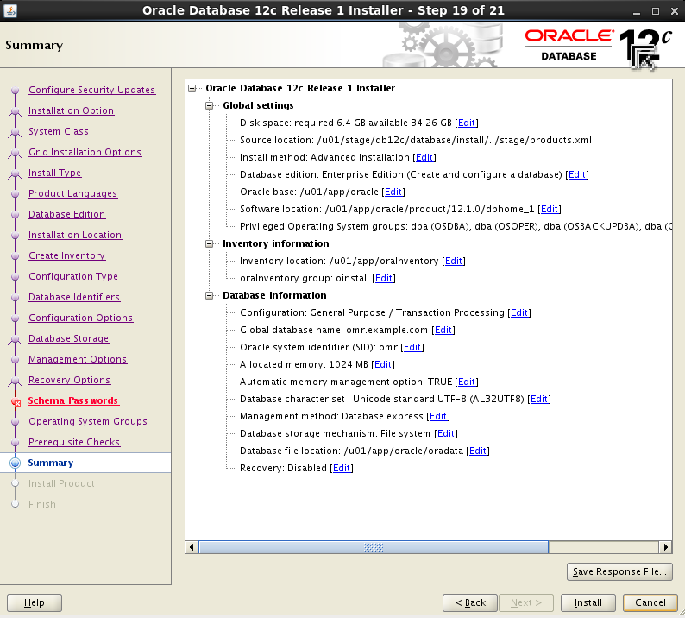Click the Summary current step bullet icon
This screenshot has width=685, height=618.
[16, 463]
